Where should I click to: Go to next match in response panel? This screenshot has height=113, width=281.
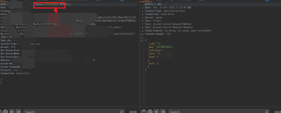pyautogui.click(x=163, y=112)
